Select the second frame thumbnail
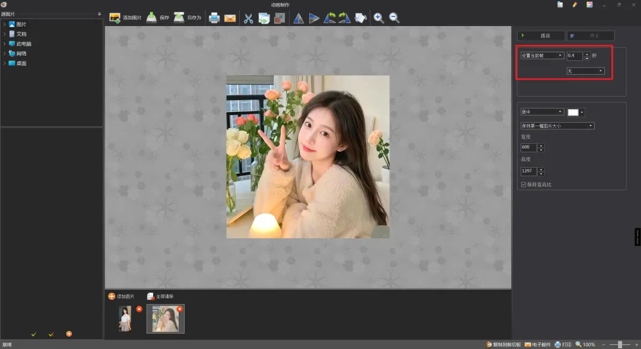Screen dimensions: 641x349 (166, 319)
